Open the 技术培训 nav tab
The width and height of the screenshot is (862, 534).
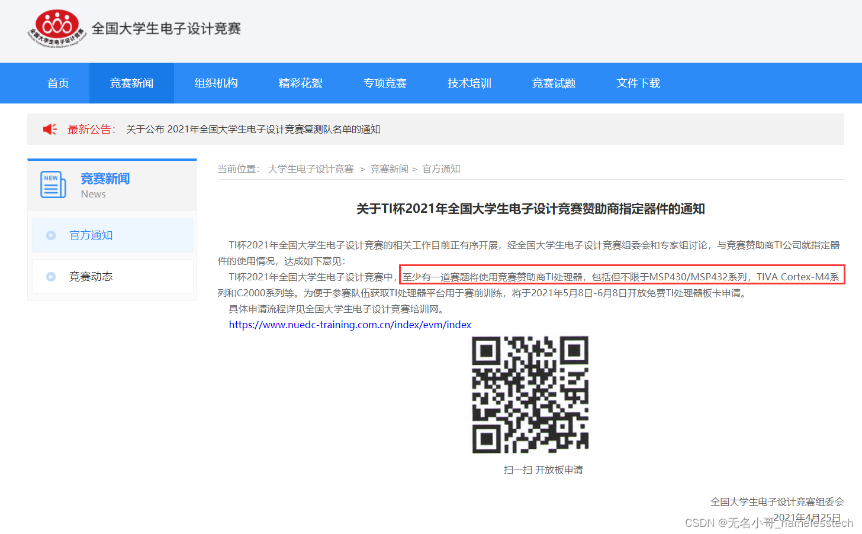(x=469, y=83)
